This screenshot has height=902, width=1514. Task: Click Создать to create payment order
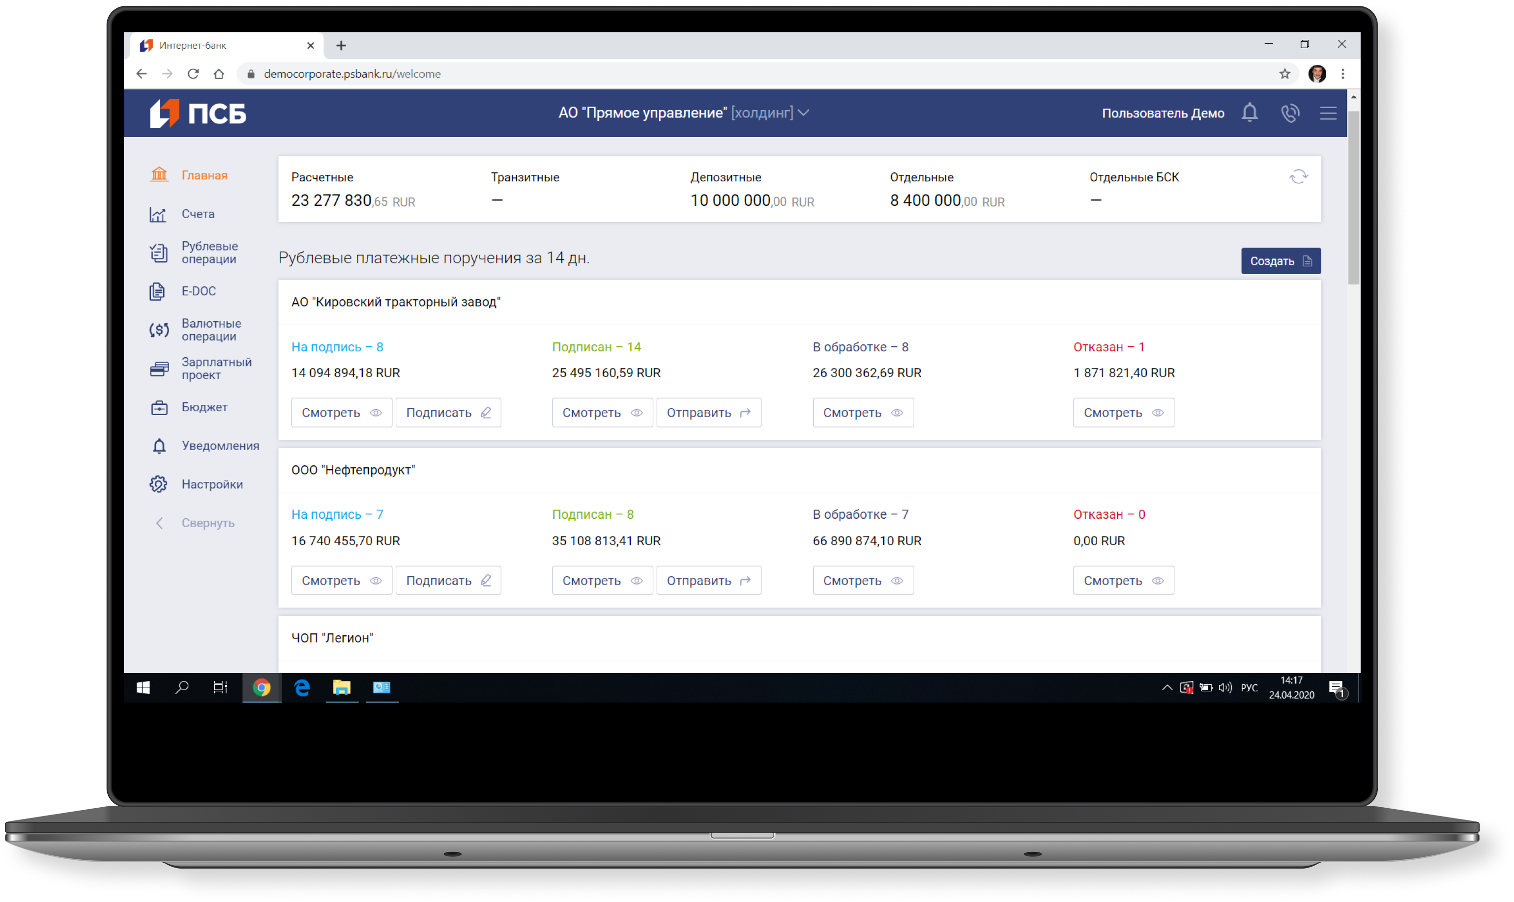click(1281, 261)
